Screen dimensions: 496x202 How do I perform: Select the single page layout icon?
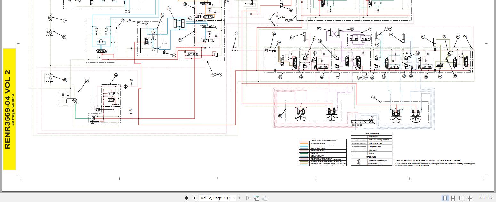pyautogui.click(x=444, y=198)
